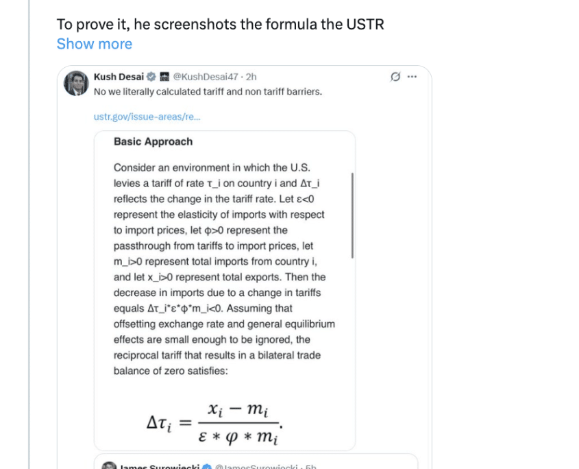Open the three-dot more options menu

412,77
